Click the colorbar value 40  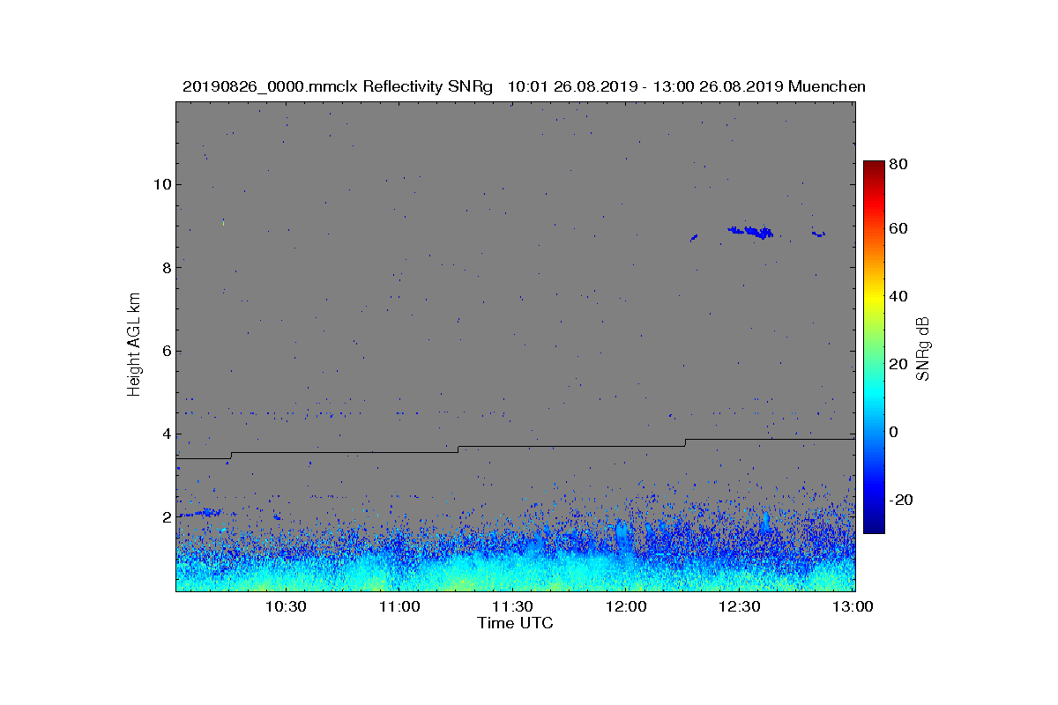898,296
